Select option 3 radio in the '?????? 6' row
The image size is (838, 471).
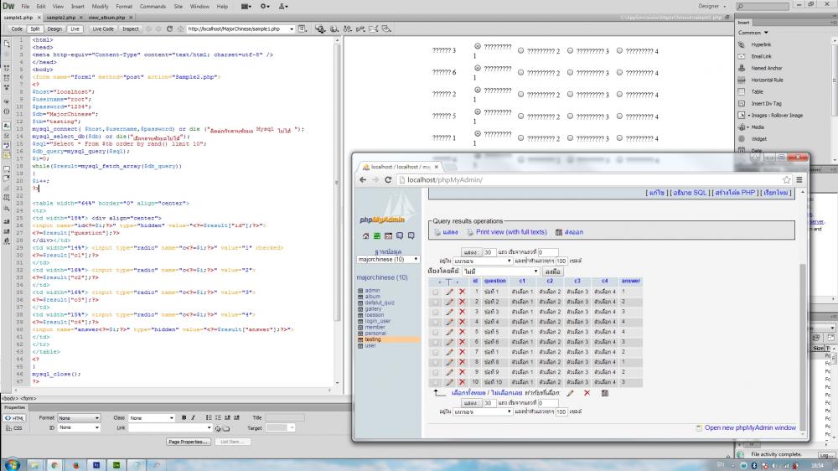(570, 72)
